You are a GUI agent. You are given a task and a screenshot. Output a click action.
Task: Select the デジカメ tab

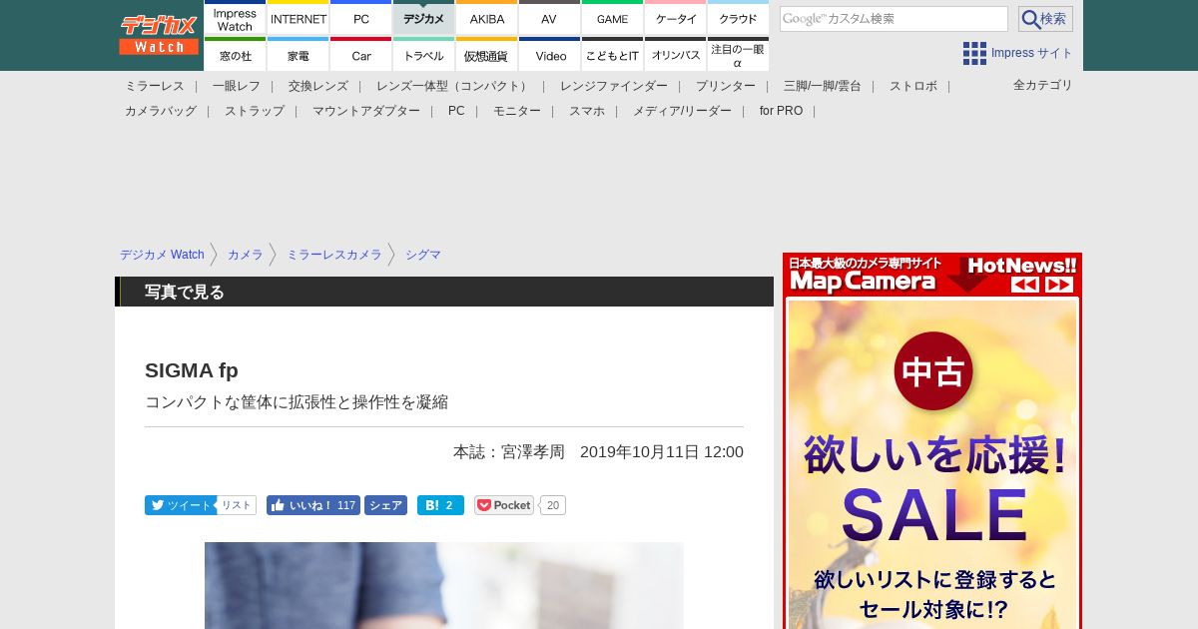pos(424,18)
